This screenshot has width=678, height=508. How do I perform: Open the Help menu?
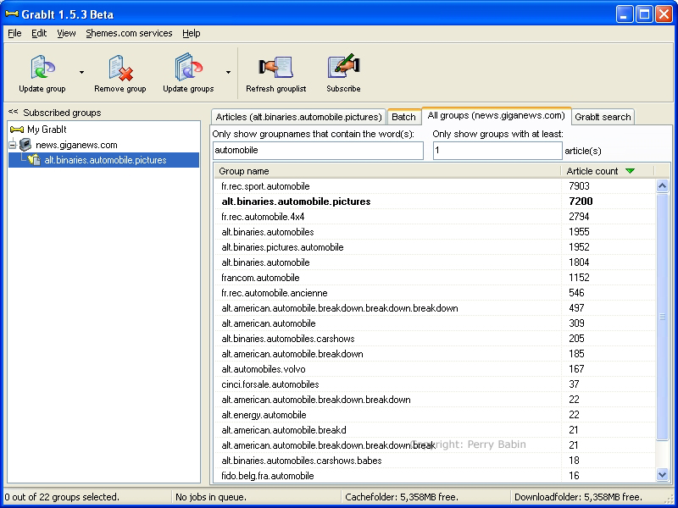[192, 33]
